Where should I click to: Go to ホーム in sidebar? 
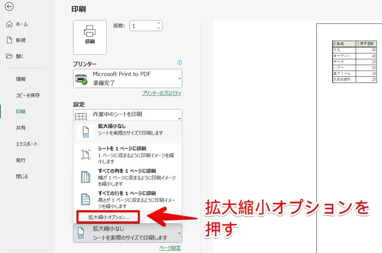point(21,24)
